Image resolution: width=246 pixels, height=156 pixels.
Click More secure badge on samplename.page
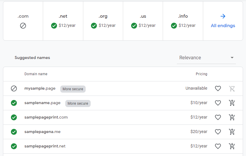click(x=78, y=104)
